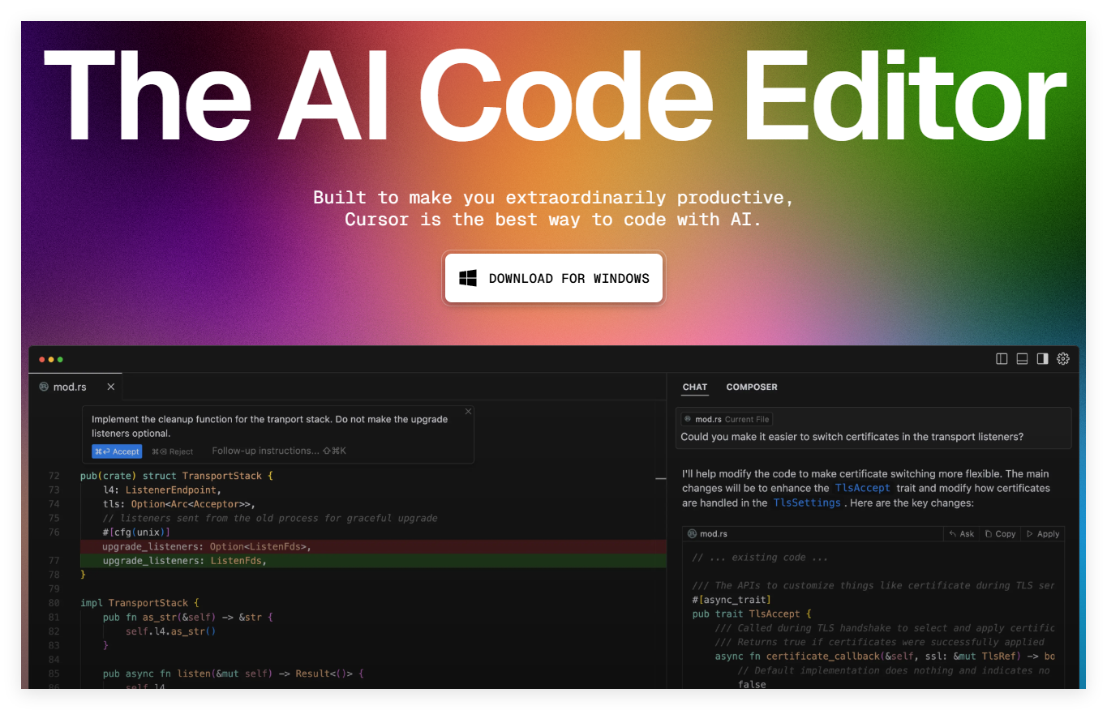Viewport: 1107px width, 710px height.
Task: Click the added line 'upgrade_listeners: ListenFds,'
Action: tap(184, 561)
